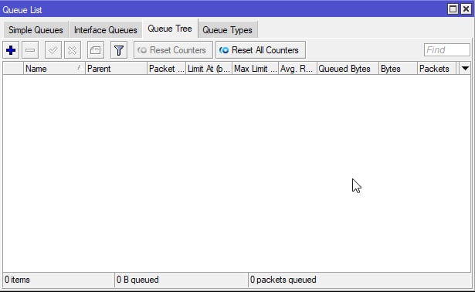This screenshot has width=475, height=292.
Task: Open the column chooser dropdown arrow
Action: click(x=465, y=69)
